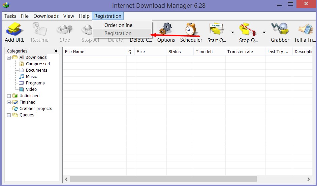
Task: Click horizontal scrollbar left arrow
Action: pyautogui.click(x=66, y=179)
